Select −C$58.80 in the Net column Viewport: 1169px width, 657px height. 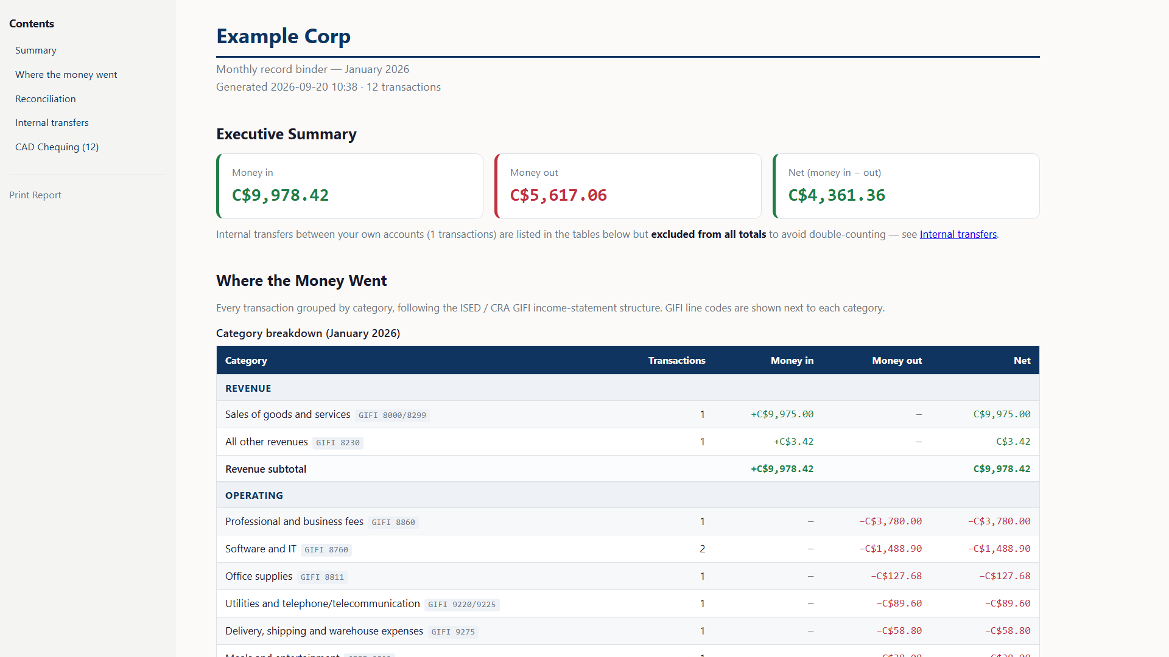tap(1008, 631)
